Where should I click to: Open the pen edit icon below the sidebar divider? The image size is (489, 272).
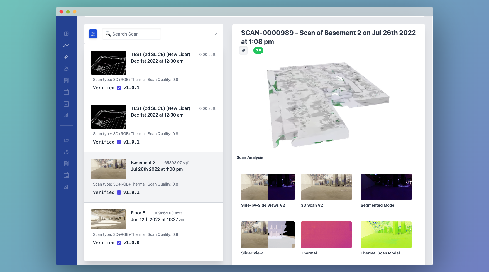pos(66,187)
